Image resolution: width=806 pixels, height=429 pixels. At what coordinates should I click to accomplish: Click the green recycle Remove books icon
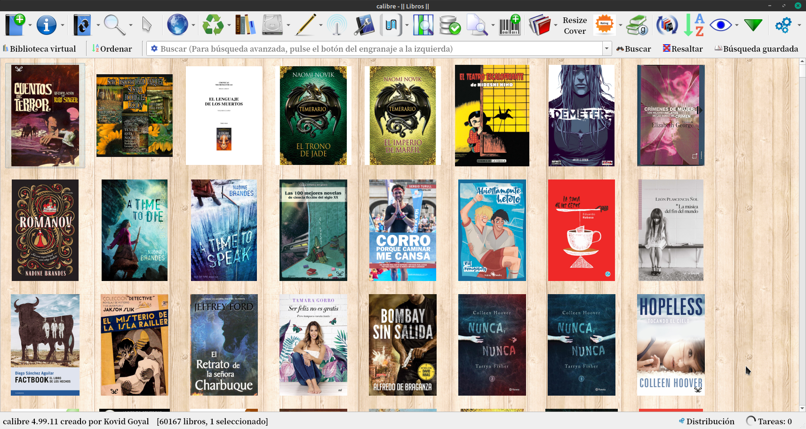point(213,25)
